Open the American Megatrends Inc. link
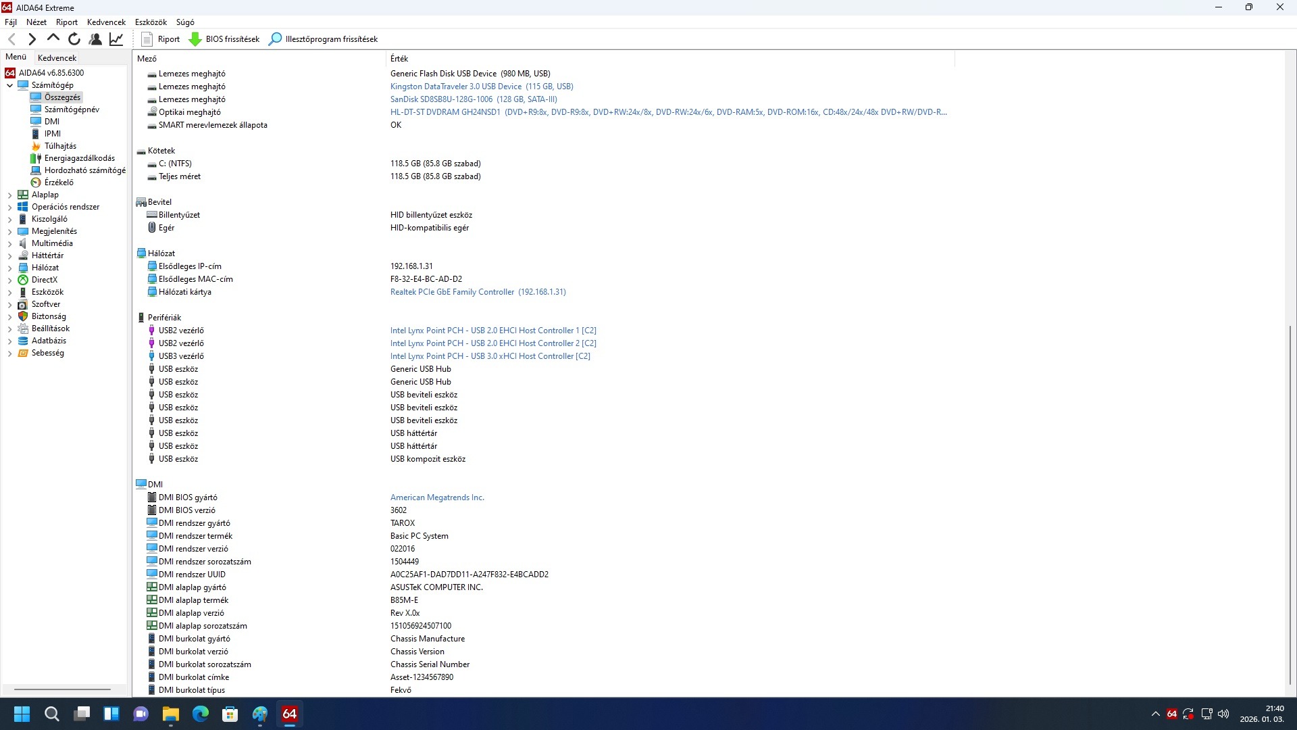 click(x=437, y=497)
